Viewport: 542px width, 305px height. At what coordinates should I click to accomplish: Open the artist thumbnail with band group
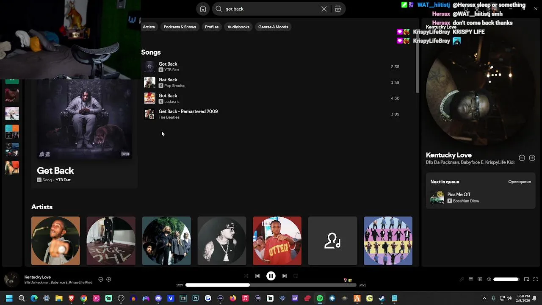[x=166, y=241]
